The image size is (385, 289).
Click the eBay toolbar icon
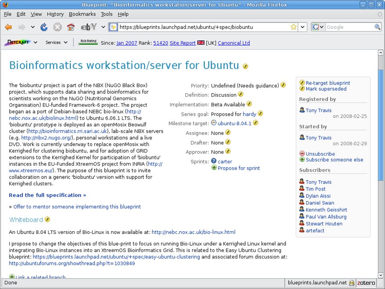point(89,27)
